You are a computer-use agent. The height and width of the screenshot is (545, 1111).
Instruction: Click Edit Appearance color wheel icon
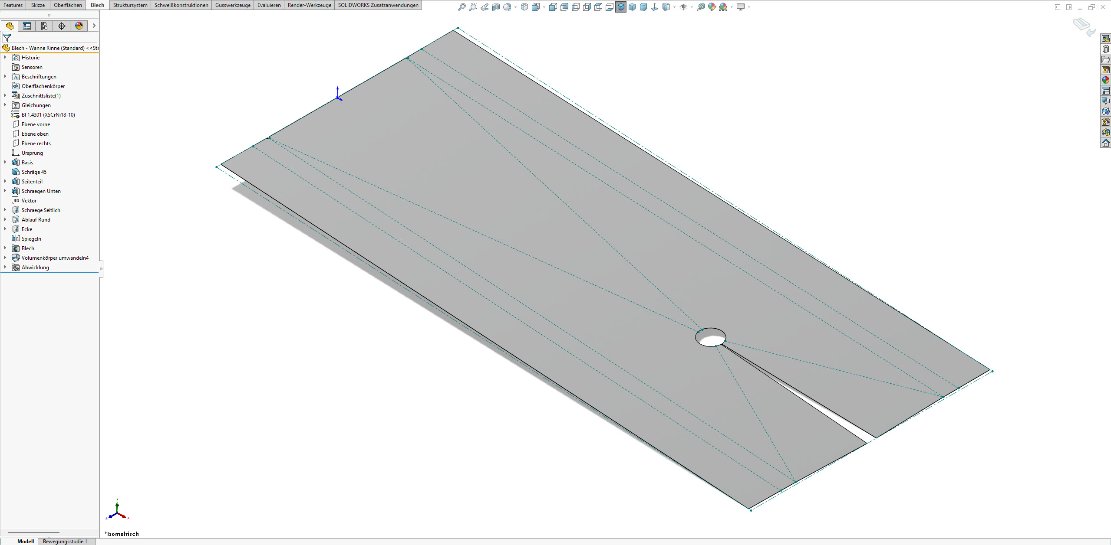pos(712,7)
